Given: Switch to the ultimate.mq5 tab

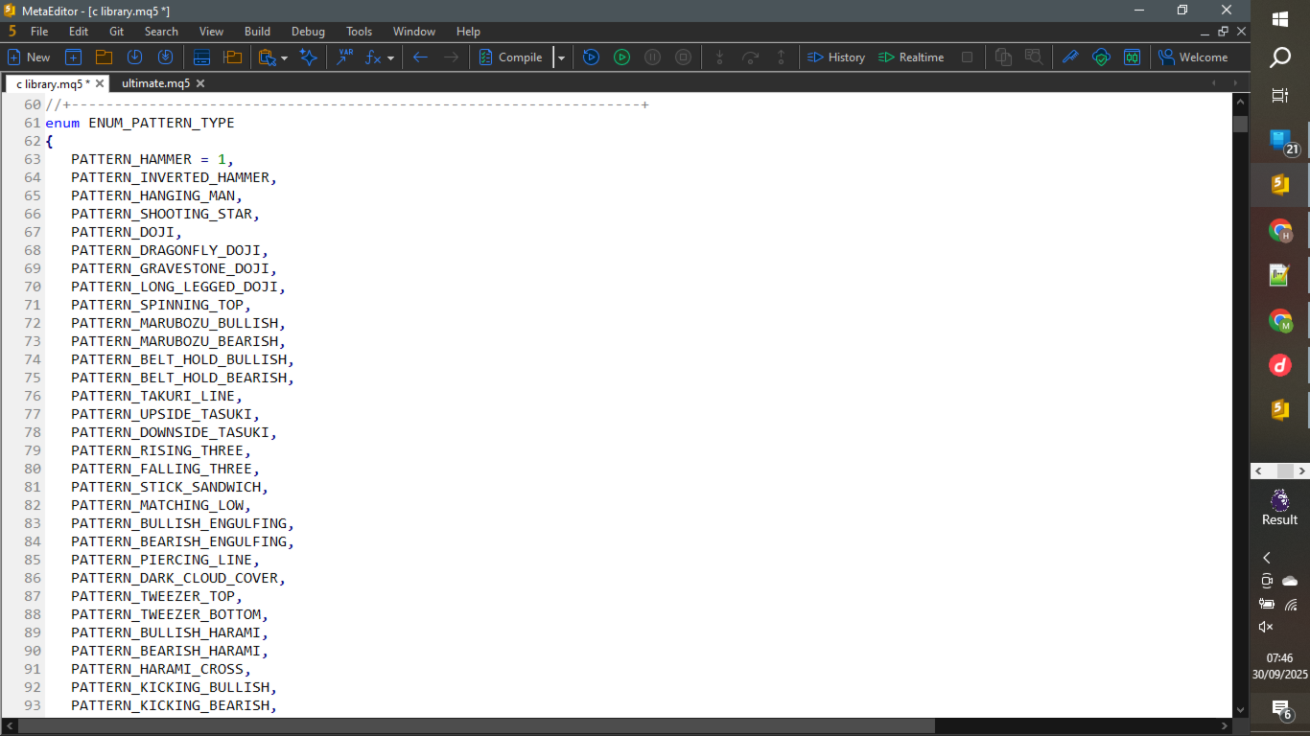Looking at the screenshot, I should pyautogui.click(x=155, y=83).
